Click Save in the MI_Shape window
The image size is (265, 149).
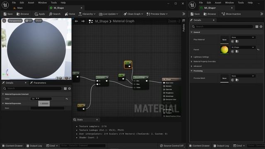click(195, 14)
